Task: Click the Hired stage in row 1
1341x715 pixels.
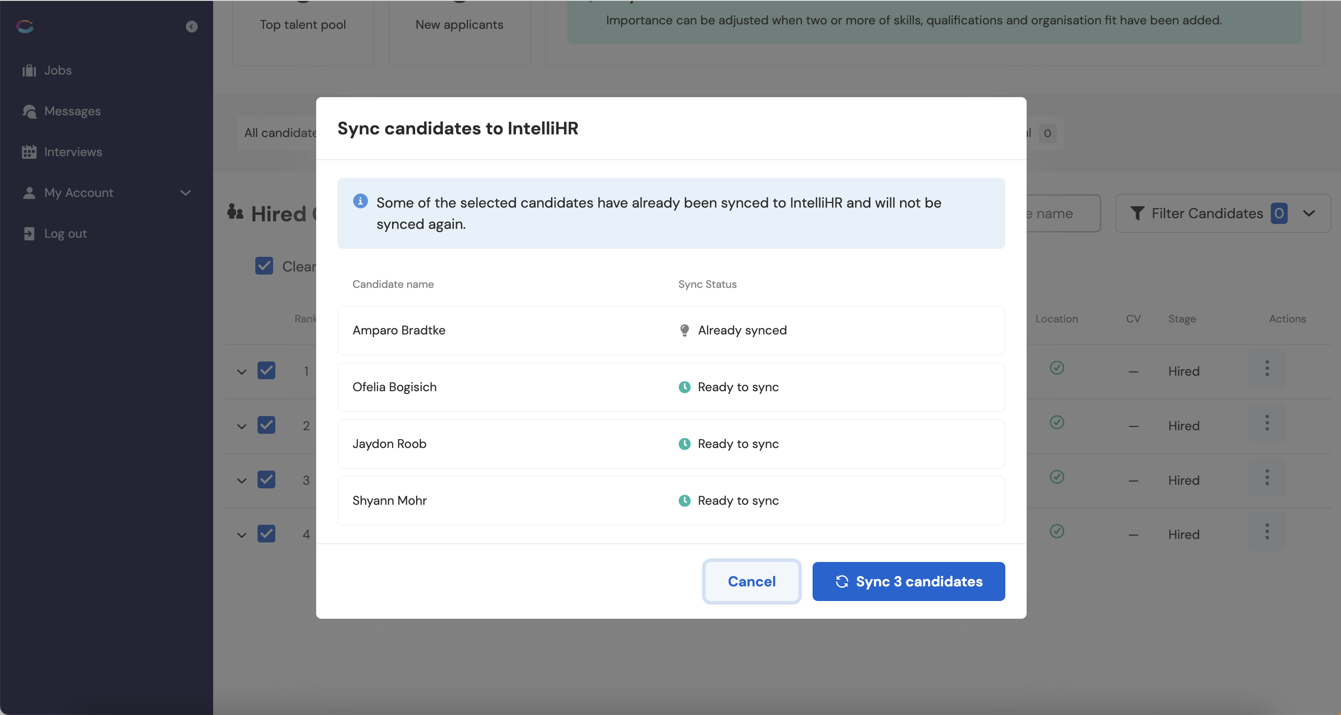Action: point(1183,371)
